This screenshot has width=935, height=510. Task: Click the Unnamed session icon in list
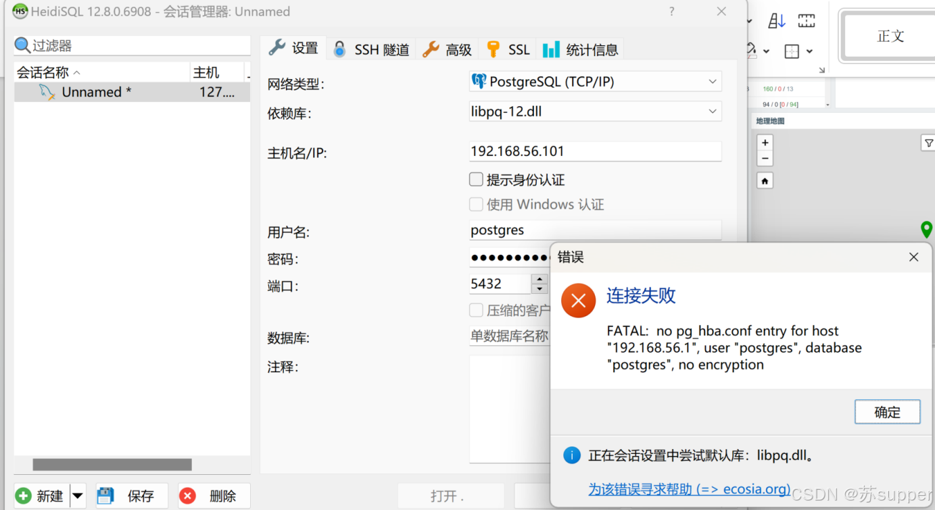47,92
